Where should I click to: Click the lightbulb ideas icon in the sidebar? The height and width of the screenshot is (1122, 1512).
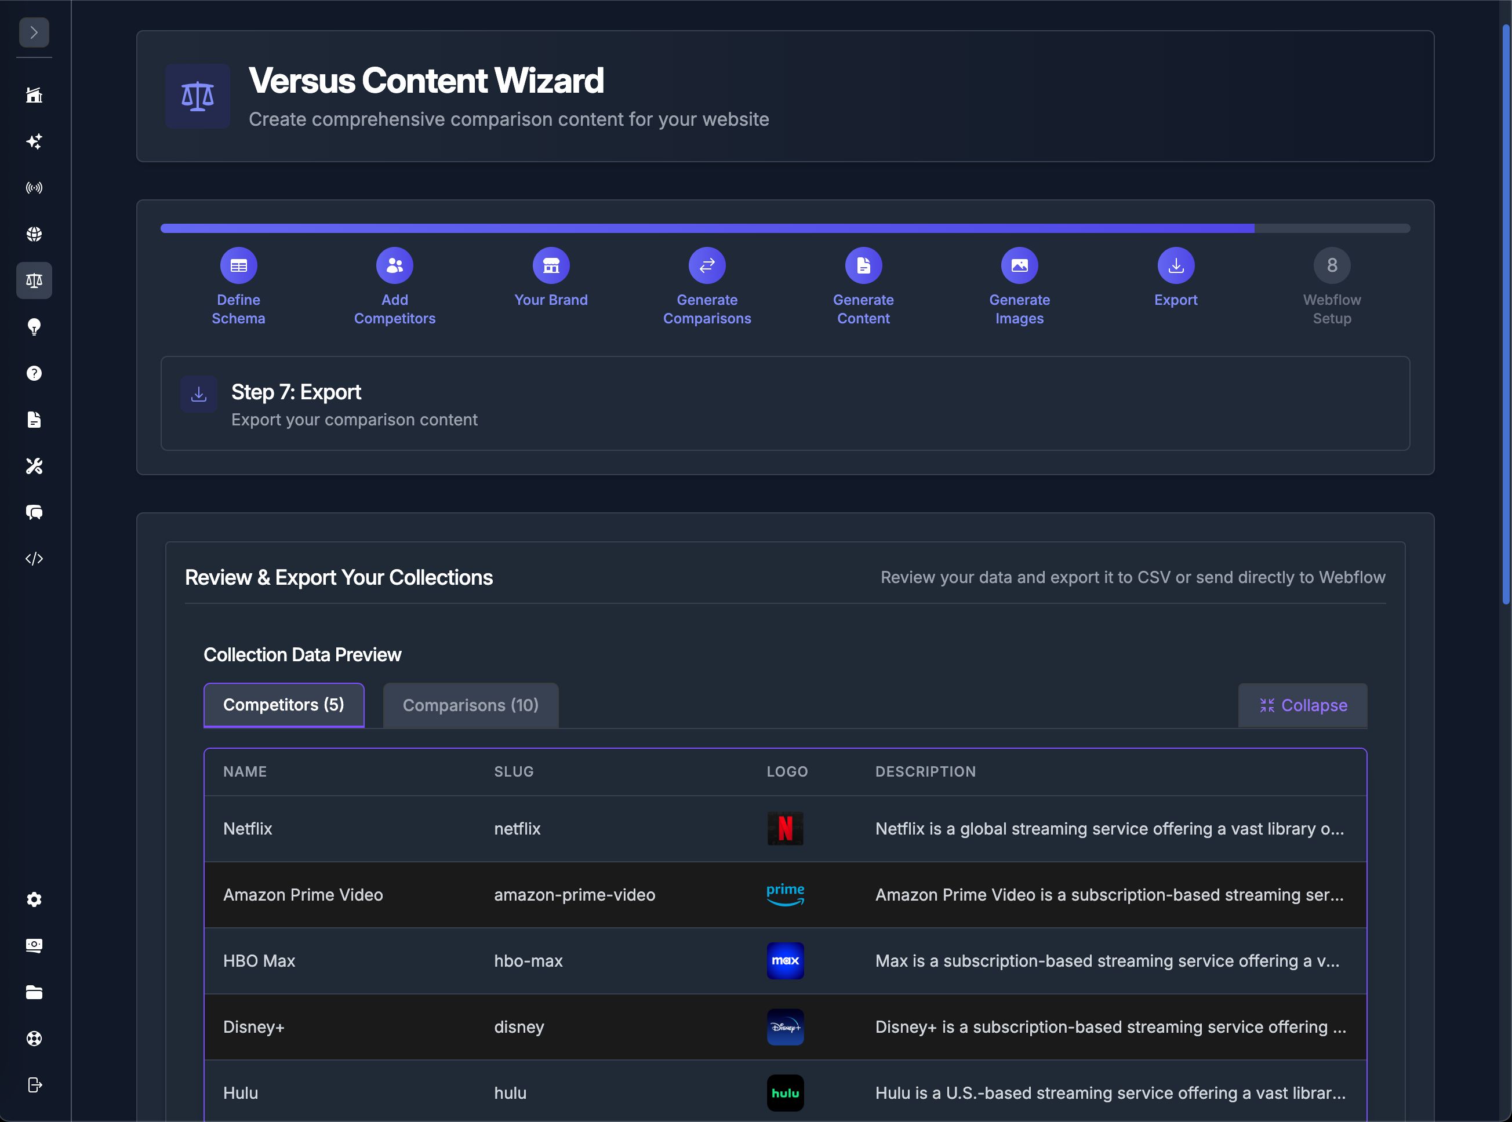pyautogui.click(x=34, y=327)
